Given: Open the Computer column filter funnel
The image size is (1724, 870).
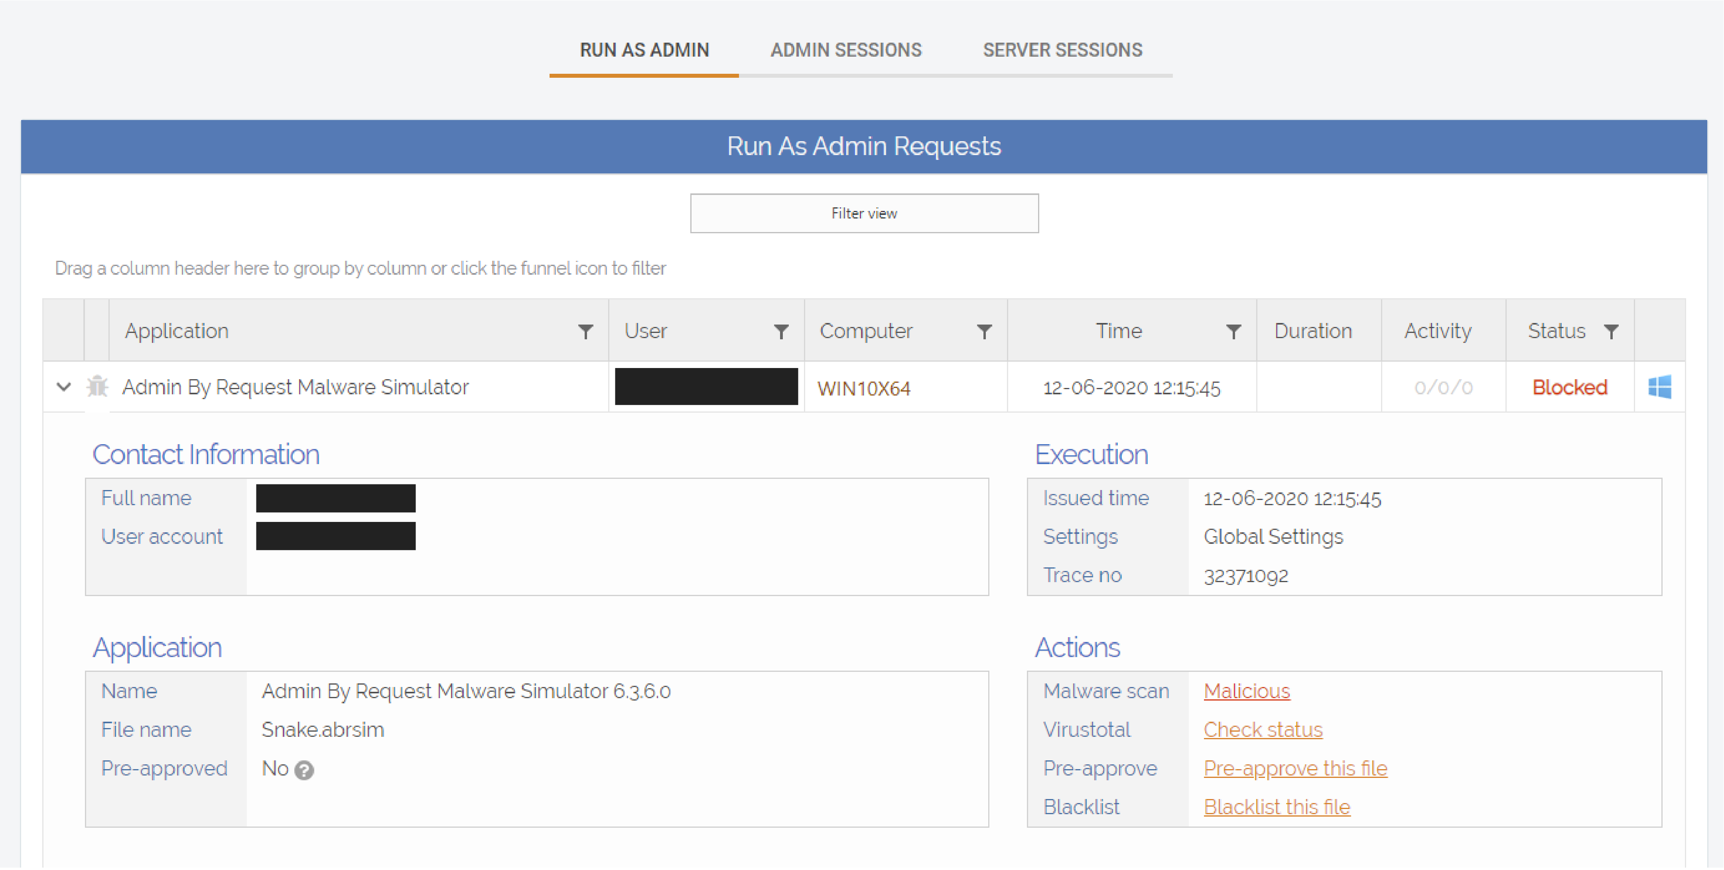Looking at the screenshot, I should [984, 331].
